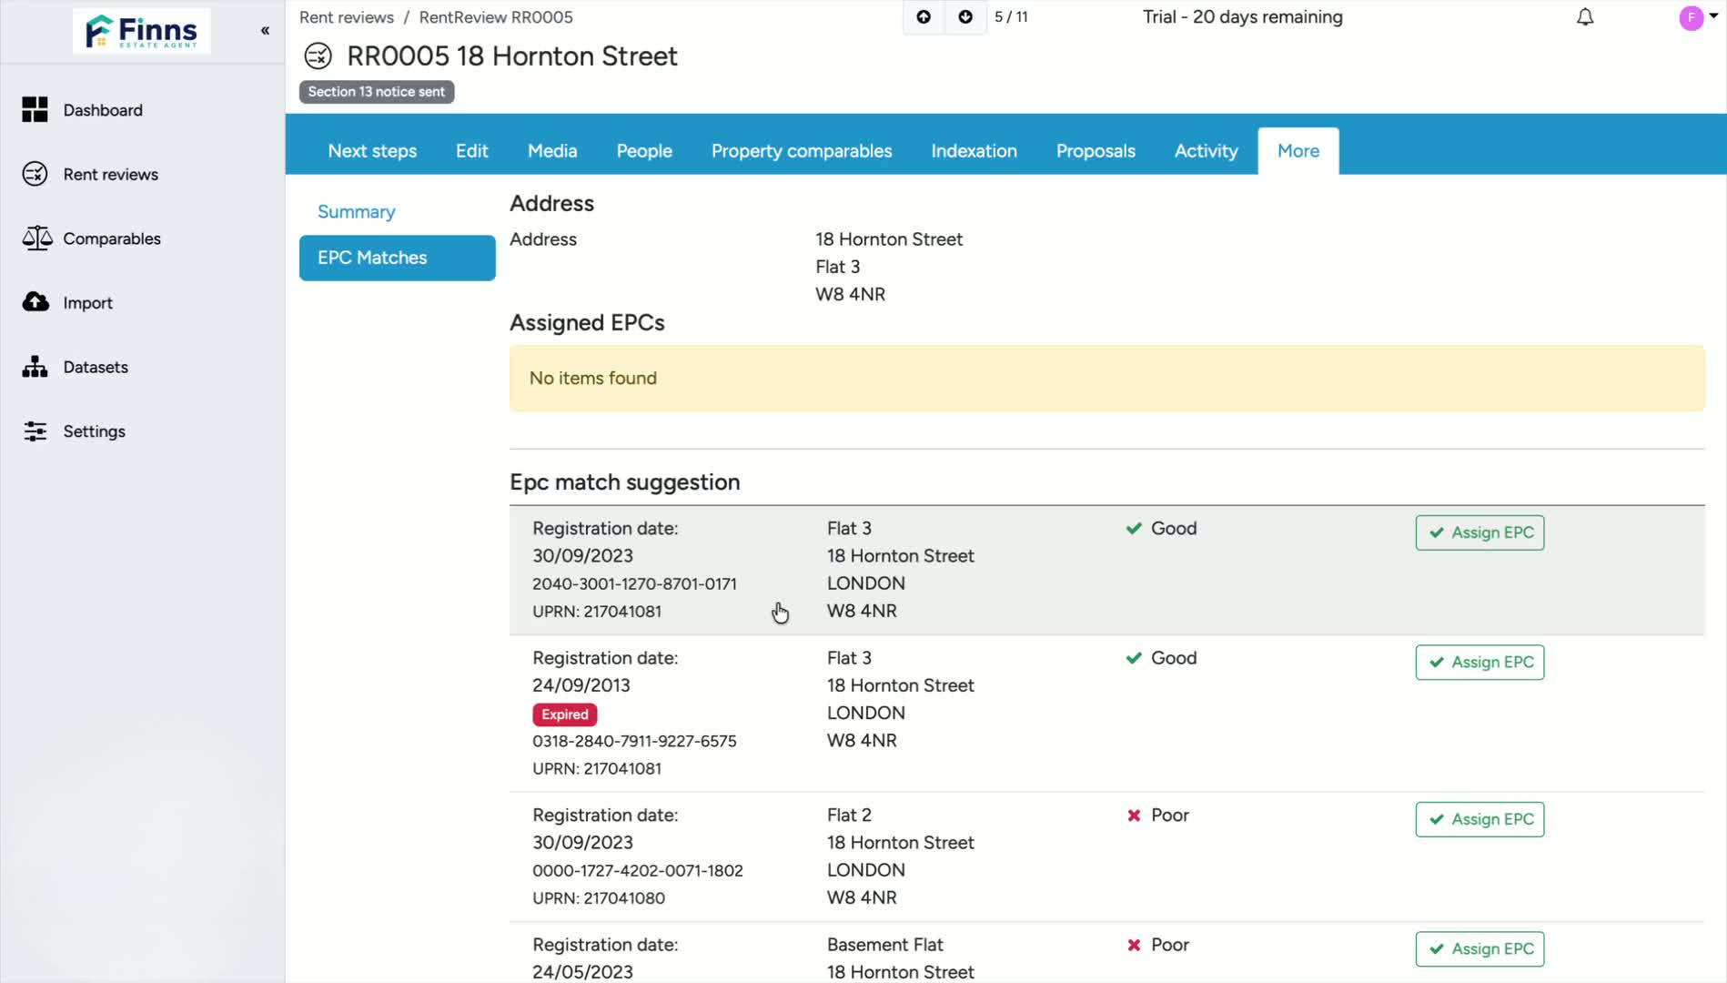Screen dimensions: 1727x983
Task: Click the RR0005 18 Hornton Street heading
Action: [x=512, y=56]
